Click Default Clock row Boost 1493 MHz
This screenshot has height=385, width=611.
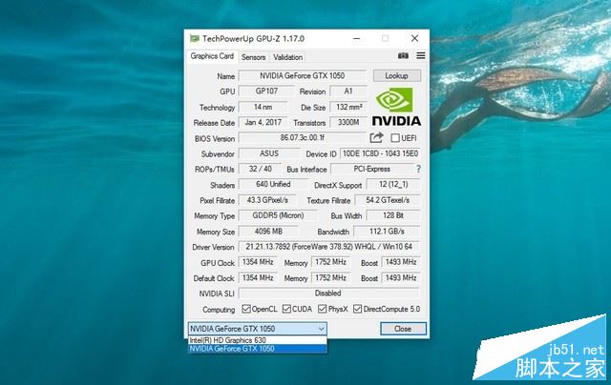coord(401,277)
